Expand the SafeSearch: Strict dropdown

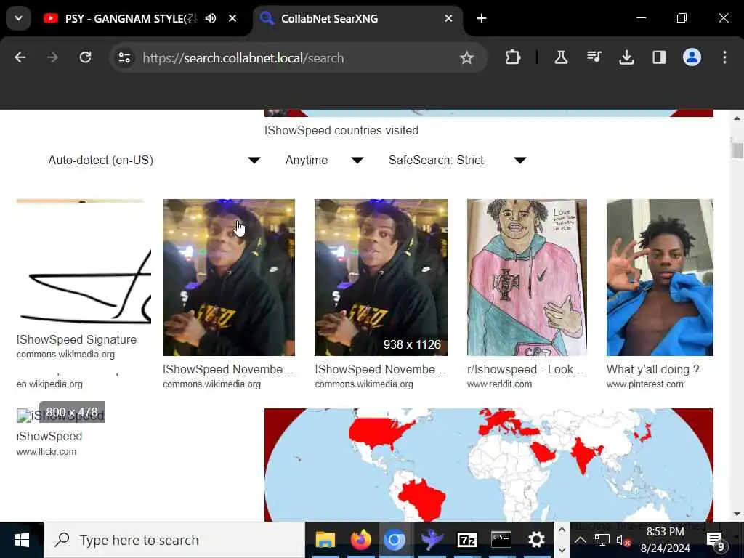pos(458,160)
